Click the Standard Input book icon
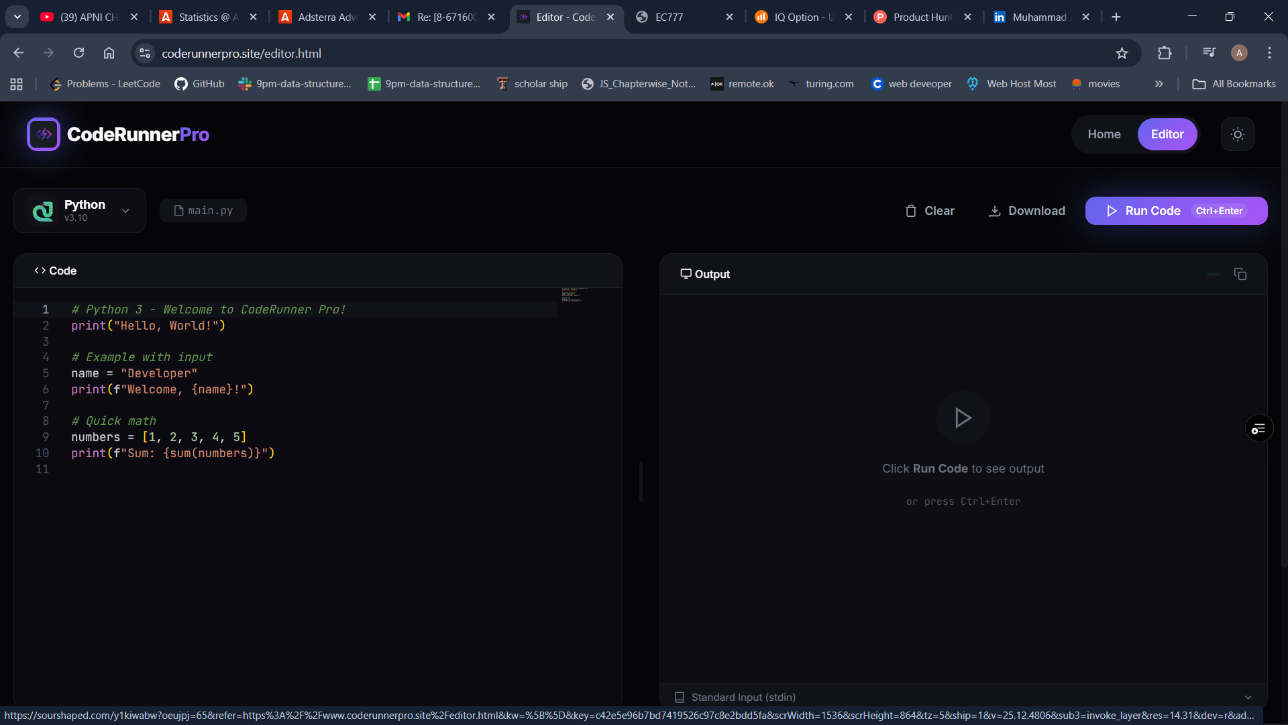The width and height of the screenshot is (1288, 725). tap(680, 697)
